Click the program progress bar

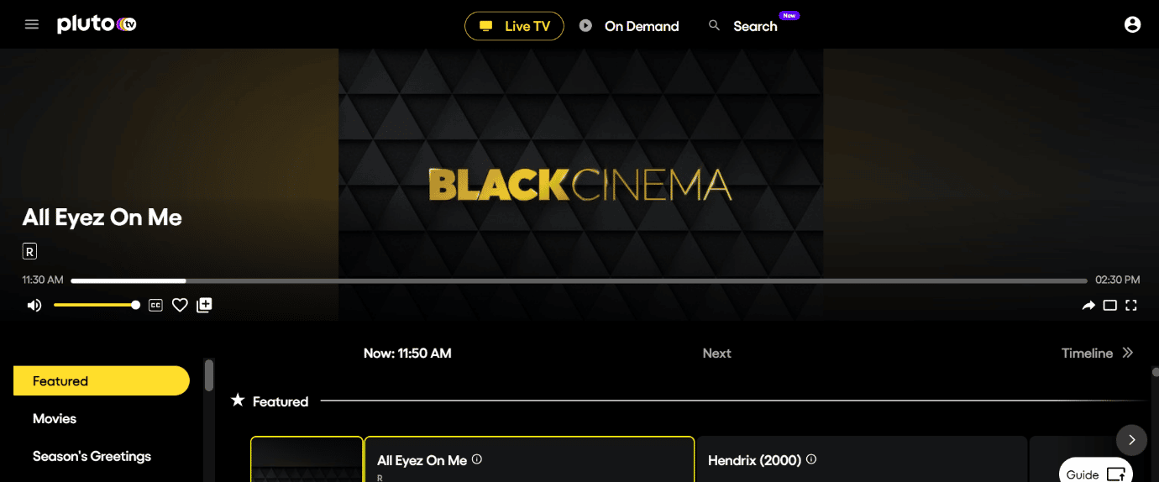click(579, 280)
